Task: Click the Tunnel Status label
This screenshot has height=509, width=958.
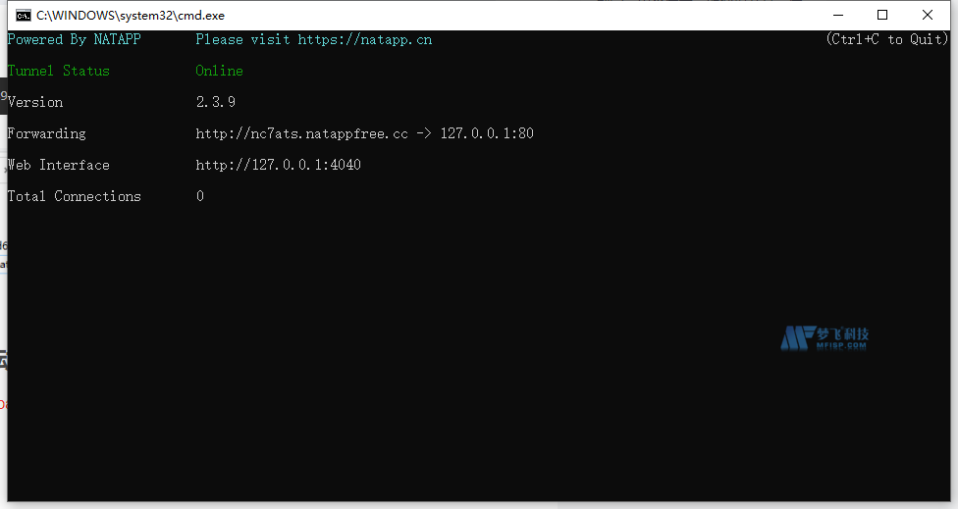Action: tap(59, 71)
